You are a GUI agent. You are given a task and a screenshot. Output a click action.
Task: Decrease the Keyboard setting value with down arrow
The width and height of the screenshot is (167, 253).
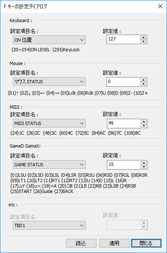coord(143,41)
